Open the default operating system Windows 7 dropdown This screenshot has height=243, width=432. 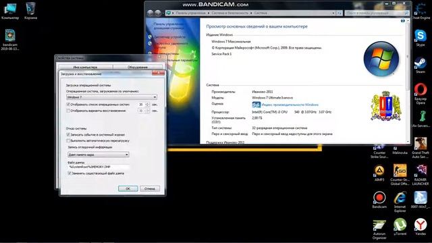click(x=111, y=97)
